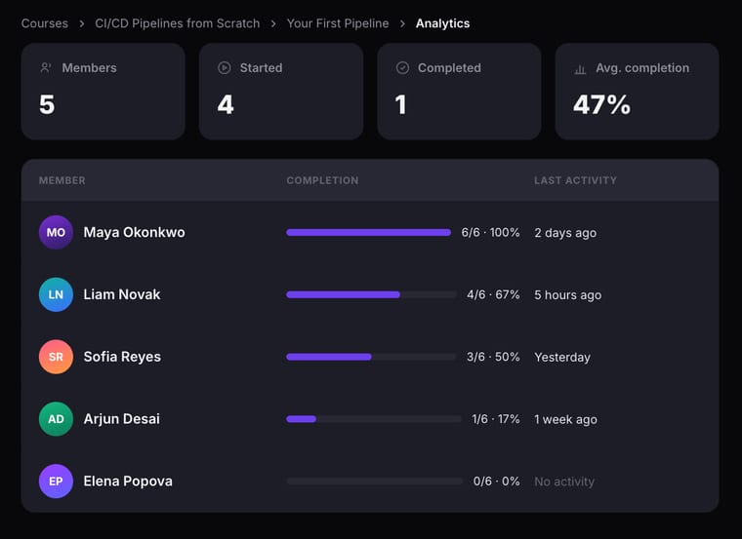Click '5 hours ago' last activity

568,295
